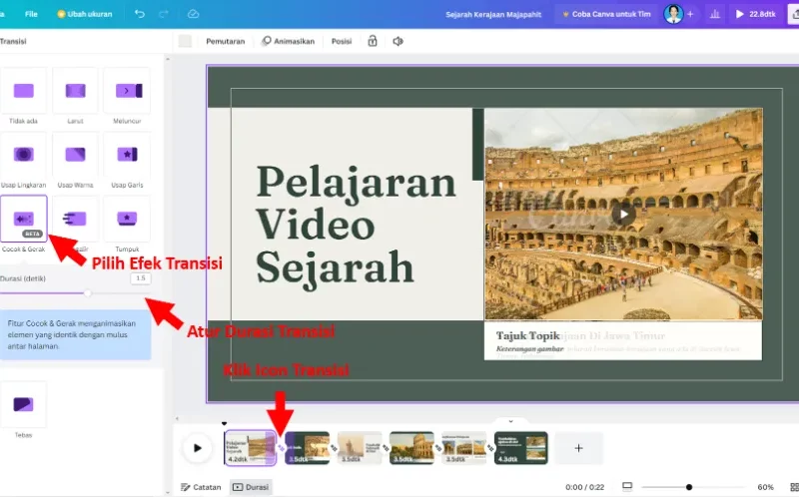Open the Posisi option
This screenshot has width=799, height=497.
342,41
